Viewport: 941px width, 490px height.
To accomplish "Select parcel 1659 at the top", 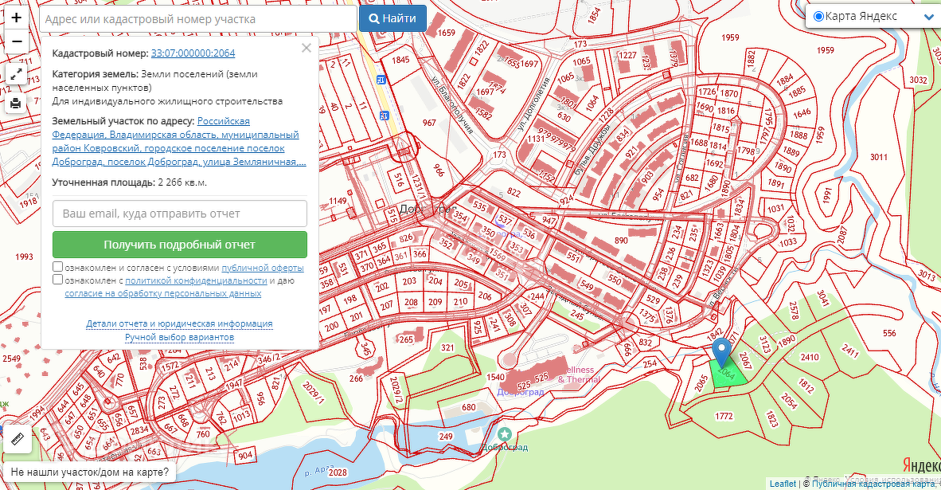I will tap(446, 33).
